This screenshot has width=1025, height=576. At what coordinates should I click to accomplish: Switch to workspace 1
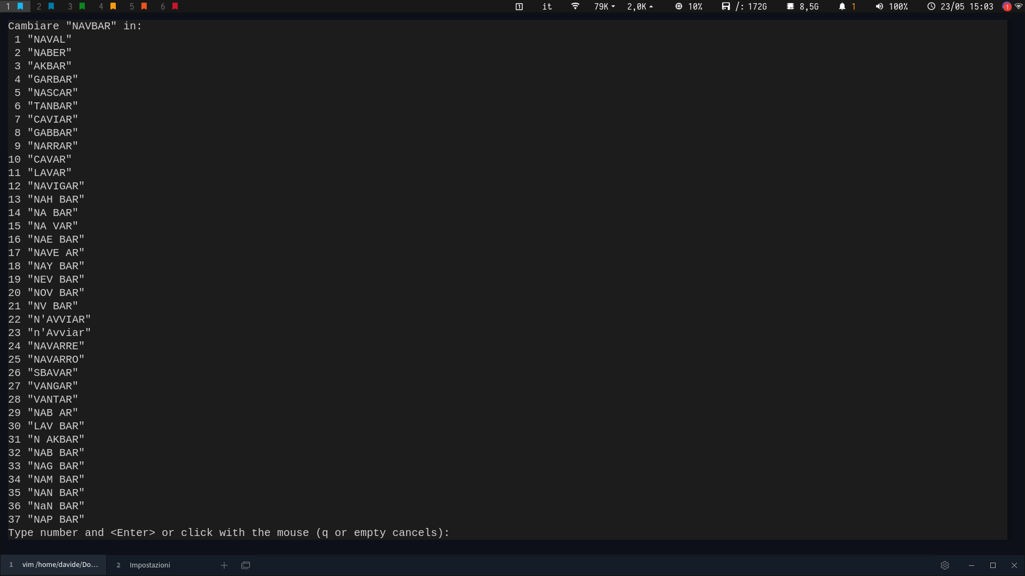14,6
